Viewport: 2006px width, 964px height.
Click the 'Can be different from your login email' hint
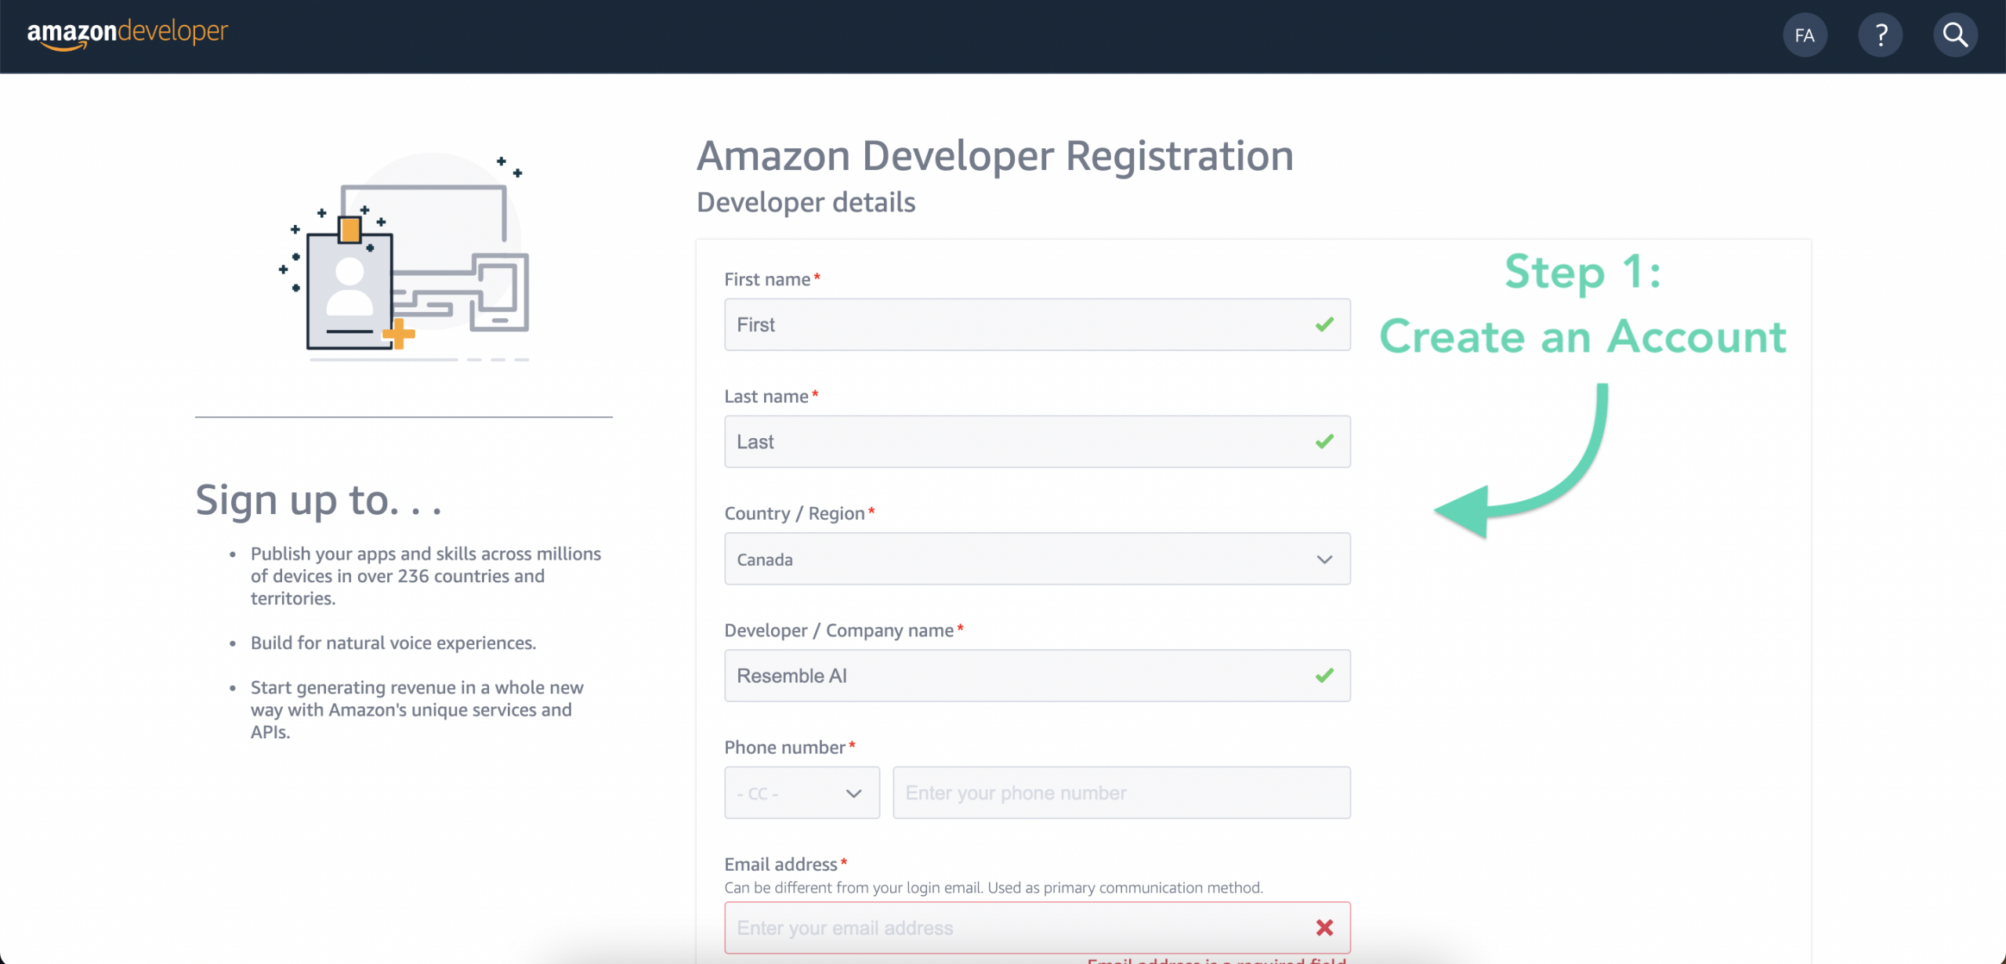pos(994,887)
